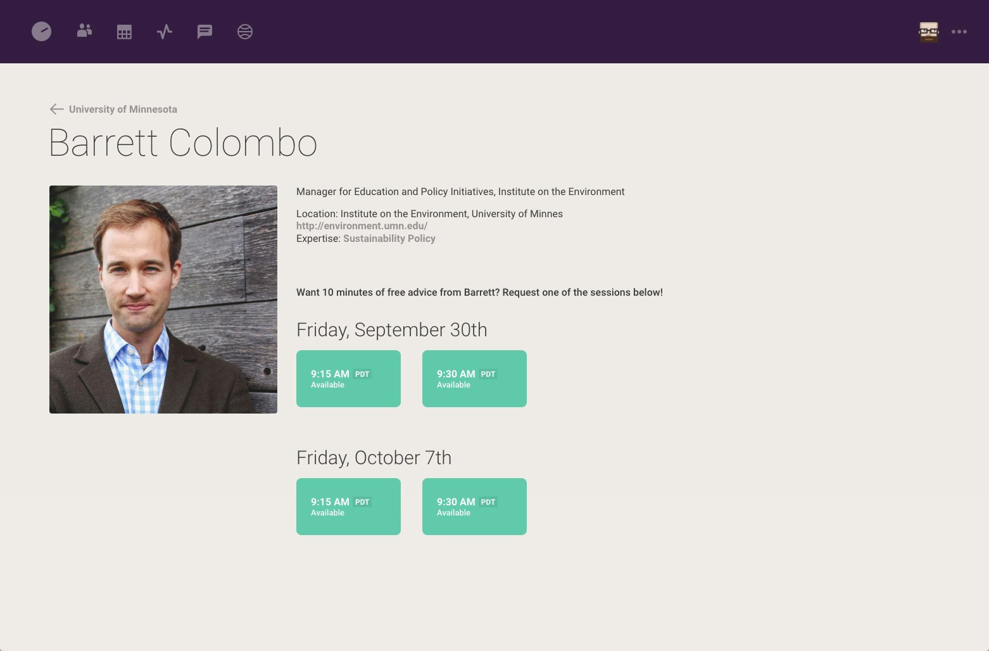Viewport: 989px width, 651px height.
Task: Open the three-dot more options menu
Action: point(959,32)
